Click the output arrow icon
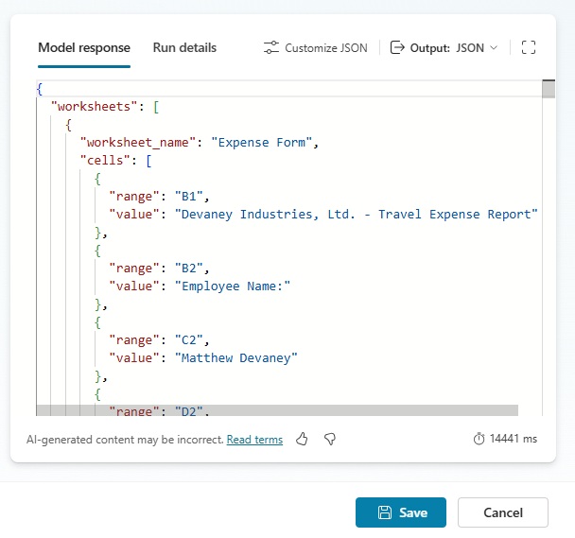 pyautogui.click(x=397, y=47)
